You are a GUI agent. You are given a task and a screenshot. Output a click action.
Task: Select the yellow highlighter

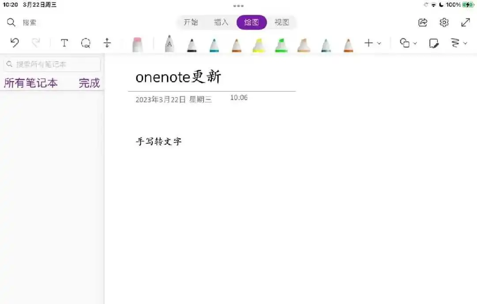coord(259,45)
